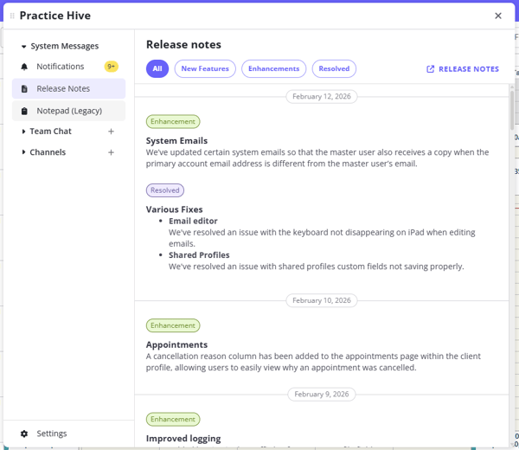The width and height of the screenshot is (519, 450).
Task: Expand the Team Chat section
Action: pyautogui.click(x=23, y=132)
